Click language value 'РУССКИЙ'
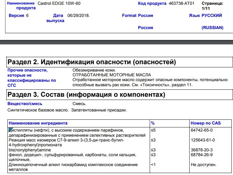 coord(212,15)
